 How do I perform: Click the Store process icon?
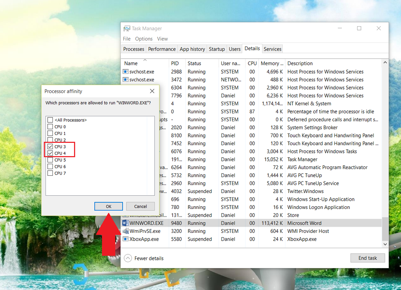coord(126,215)
